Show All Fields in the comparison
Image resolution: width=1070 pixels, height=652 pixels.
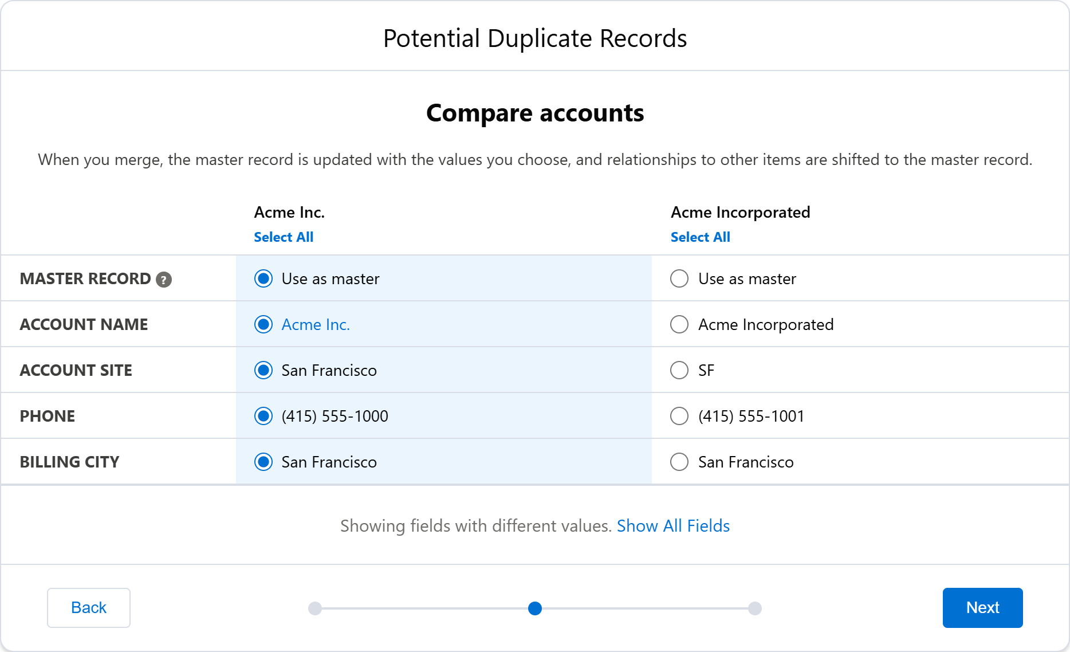coord(673,525)
